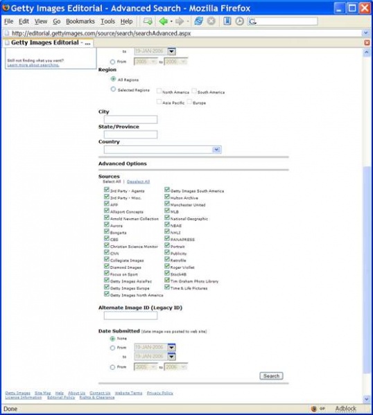Open the Country dropdown list

[216, 150]
